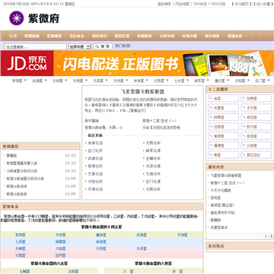Open the search category dropdown
Screen dimensions: 274x274
(80, 46)
